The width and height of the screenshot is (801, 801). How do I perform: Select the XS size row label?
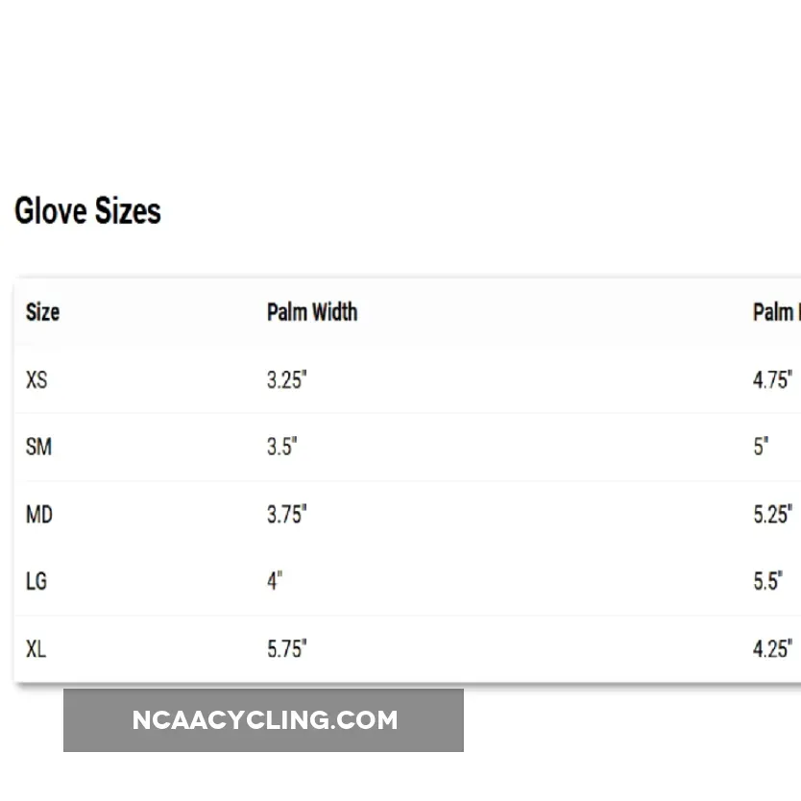[36, 380]
